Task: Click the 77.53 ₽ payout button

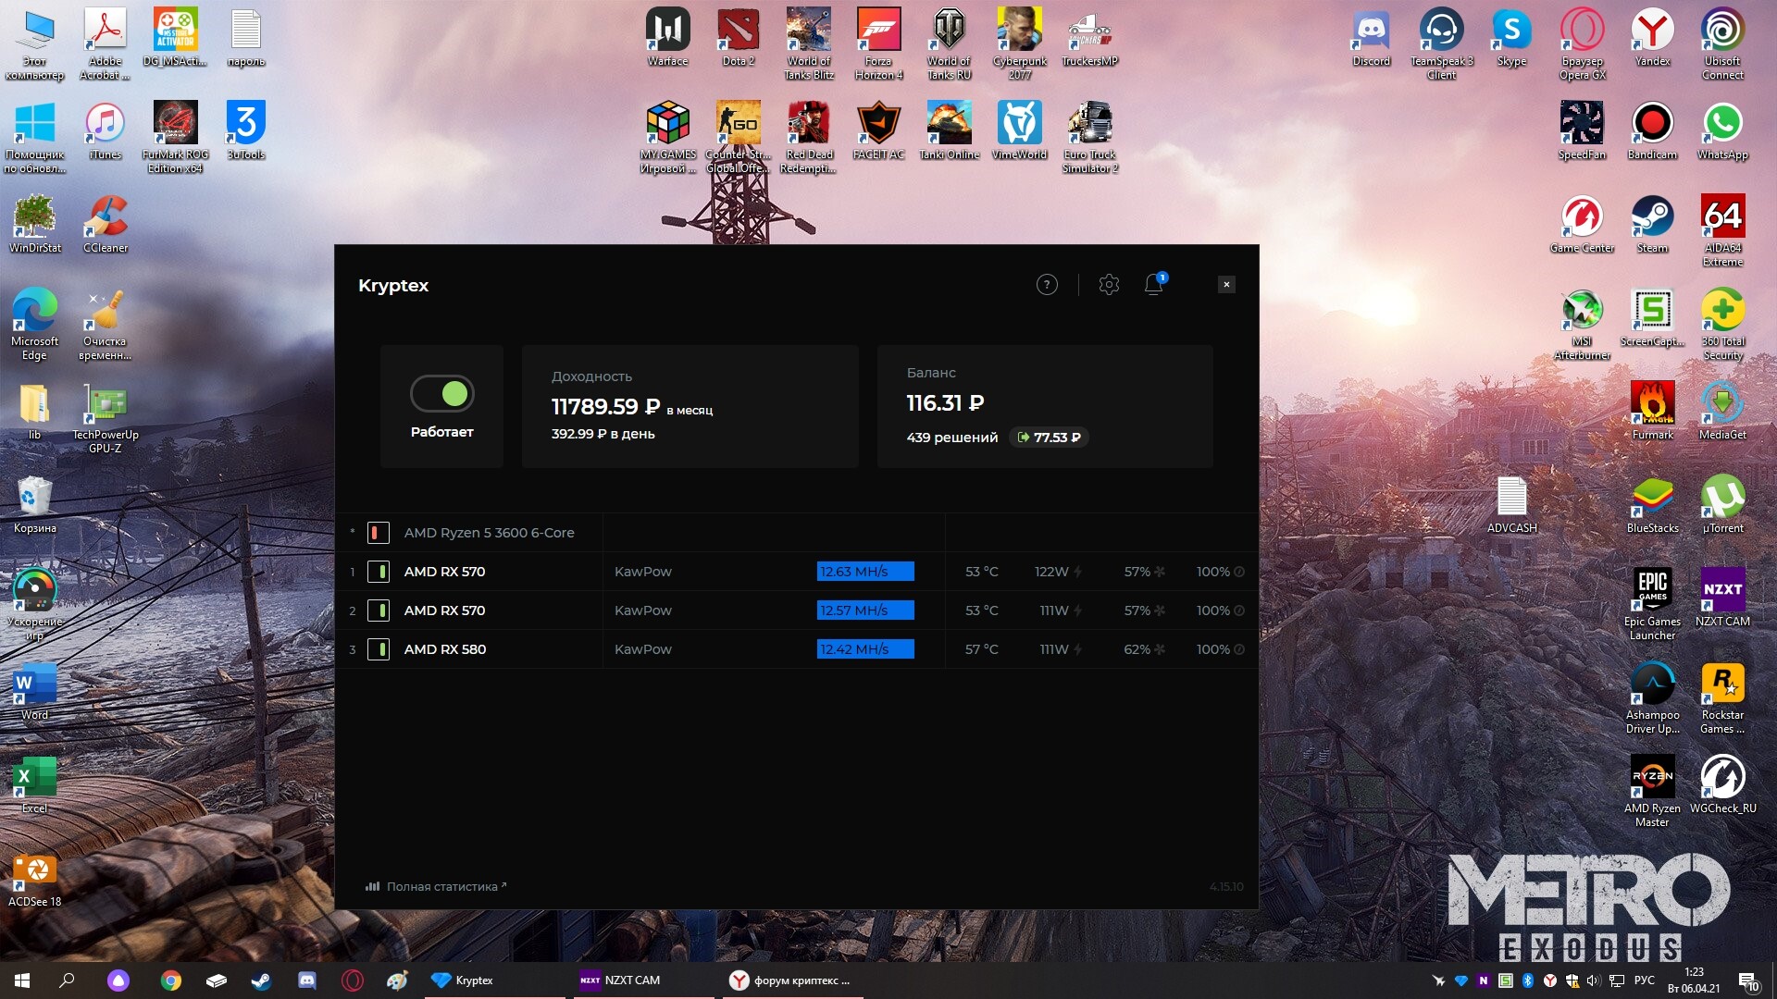Action: 1050,438
